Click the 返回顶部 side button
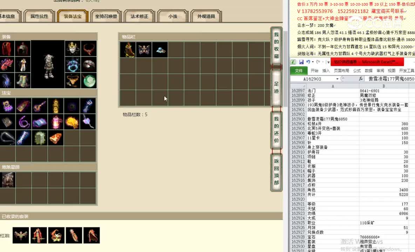 (x=276, y=172)
